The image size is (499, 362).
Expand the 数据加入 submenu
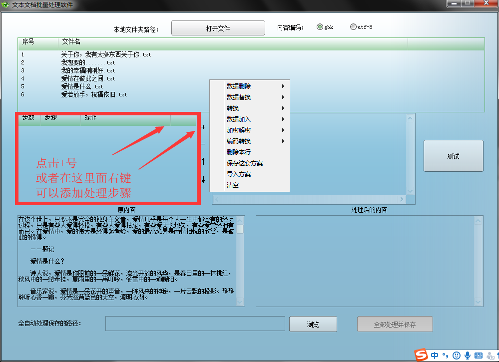[x=250, y=119]
